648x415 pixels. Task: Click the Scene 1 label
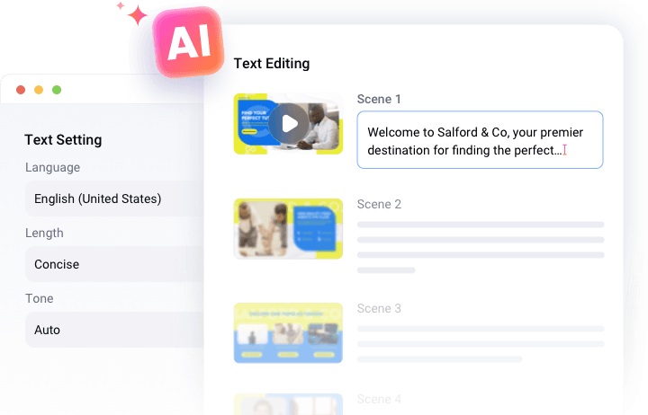coord(379,99)
